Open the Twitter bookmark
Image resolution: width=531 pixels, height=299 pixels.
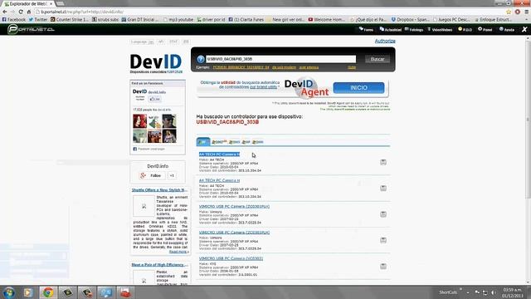38,20
